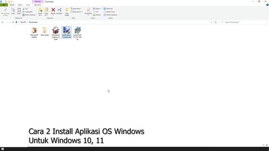The width and height of the screenshot is (269, 151).
Task: Click Copy path in ribbon
Action: coord(27,12)
